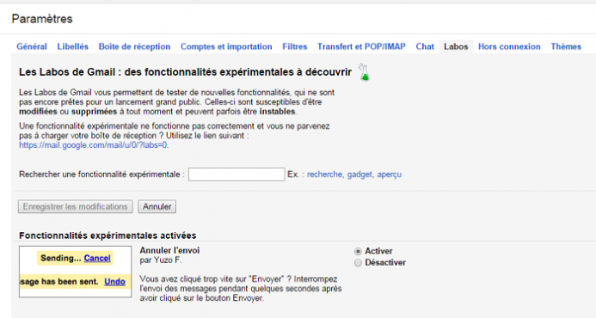Switch to Transfert et POP/IMAP tab
The width and height of the screenshot is (596, 318).
tap(361, 46)
